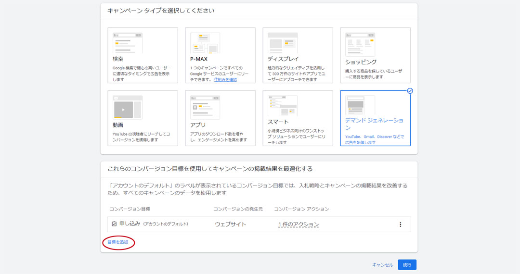Click the 目標を追加 link
Image resolution: width=520 pixels, height=274 pixels.
pyautogui.click(x=118, y=242)
